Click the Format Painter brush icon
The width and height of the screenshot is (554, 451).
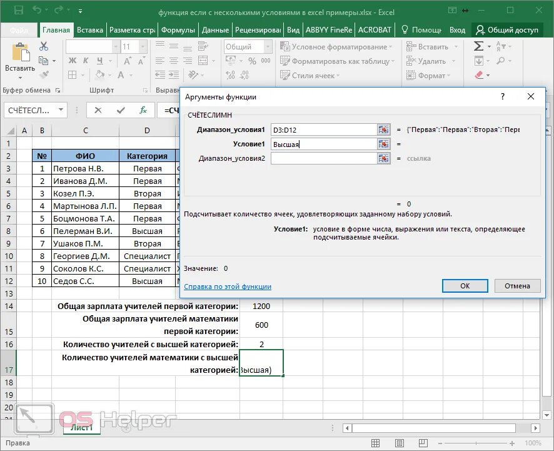point(44,74)
